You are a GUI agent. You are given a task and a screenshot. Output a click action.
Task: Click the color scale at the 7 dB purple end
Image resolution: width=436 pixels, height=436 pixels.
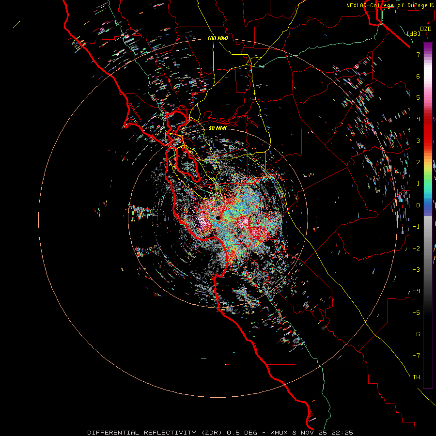coord(428,54)
